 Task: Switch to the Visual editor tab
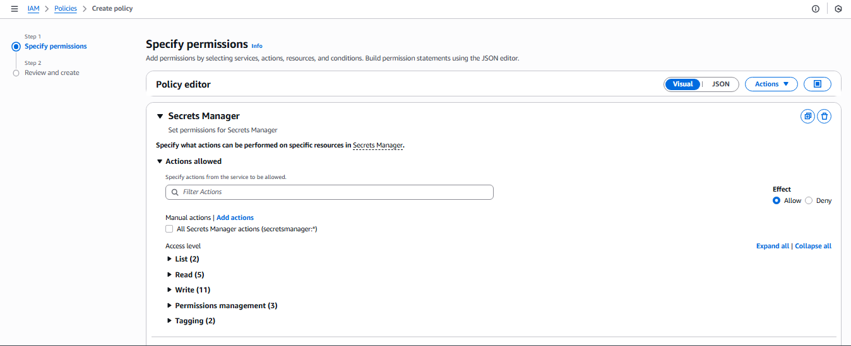pos(682,84)
